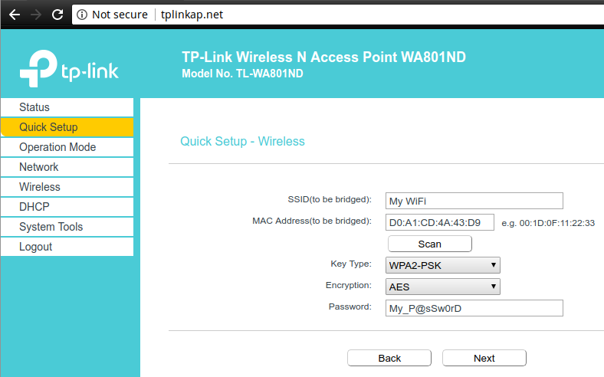Image resolution: width=604 pixels, height=377 pixels.
Task: Open the Encryption dropdown
Action: point(442,287)
